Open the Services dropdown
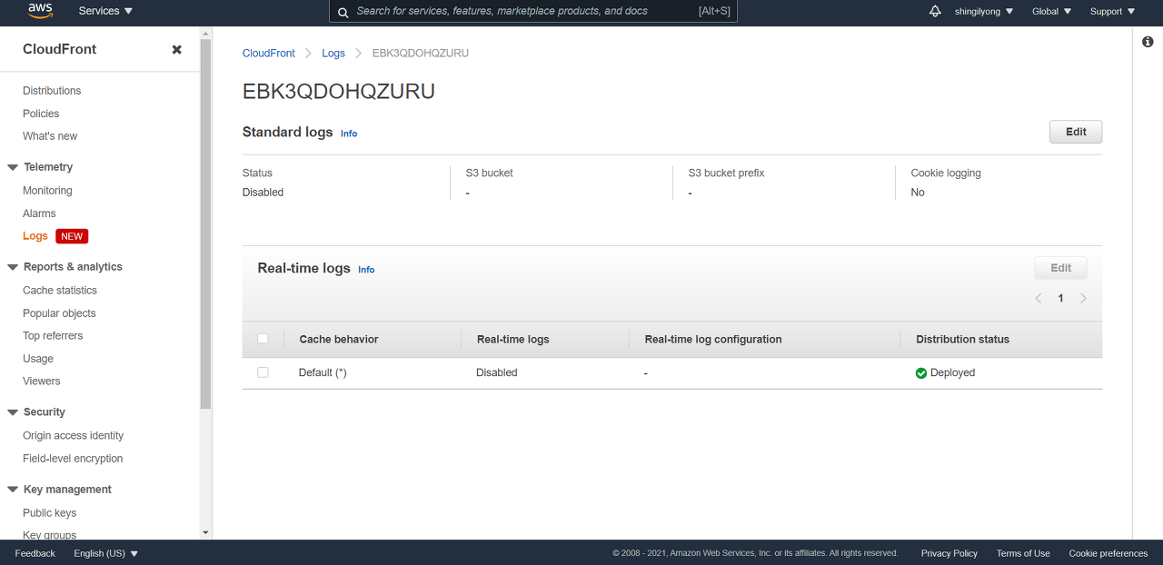This screenshot has width=1163, height=565. (x=105, y=11)
